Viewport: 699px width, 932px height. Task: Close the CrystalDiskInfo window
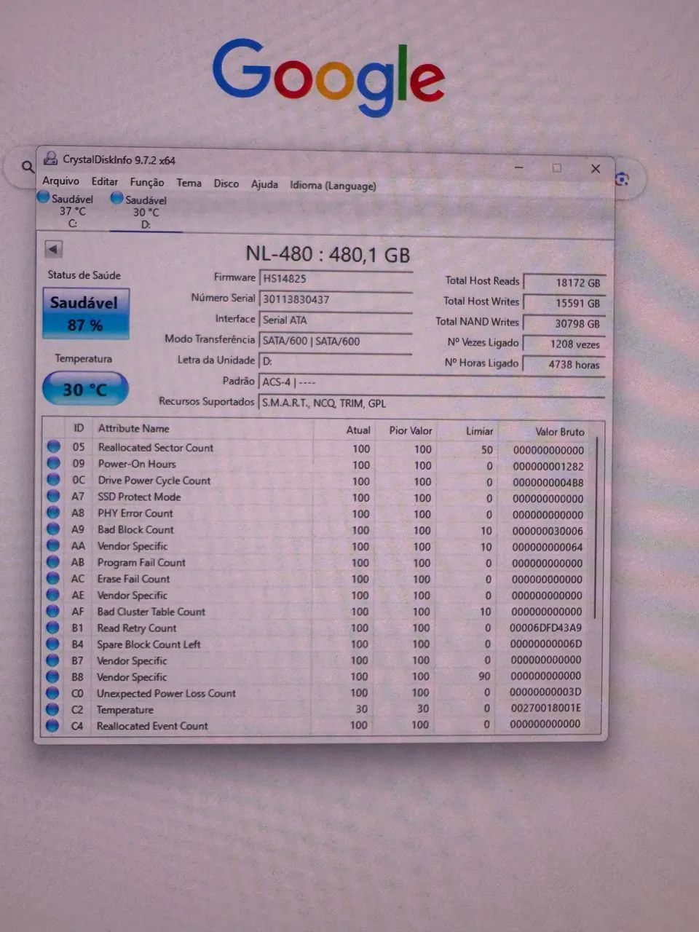596,169
